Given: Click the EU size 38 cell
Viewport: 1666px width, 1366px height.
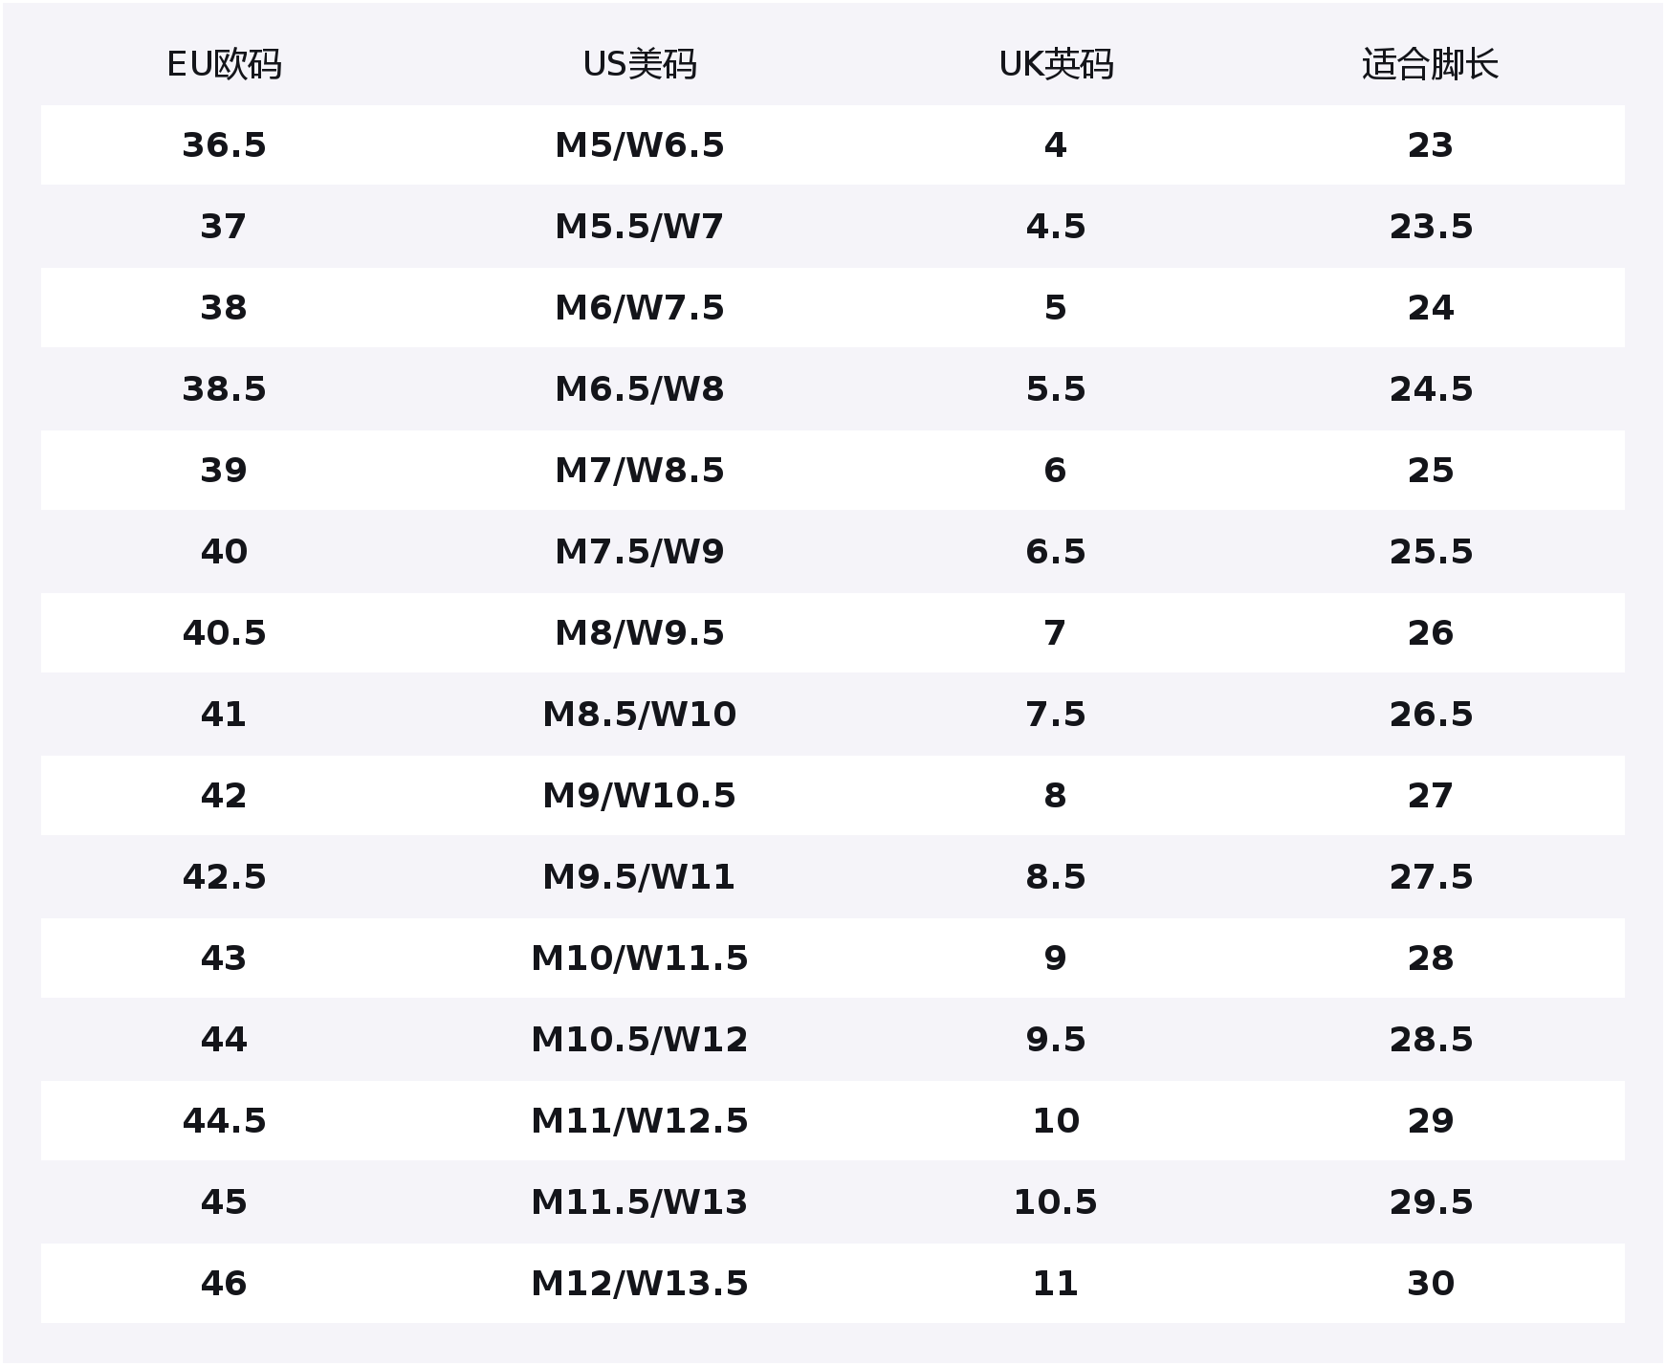Looking at the screenshot, I should 224,308.
